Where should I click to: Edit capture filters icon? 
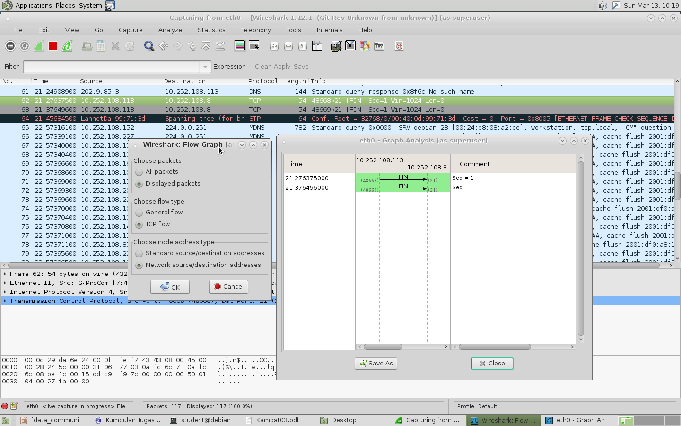[336, 46]
